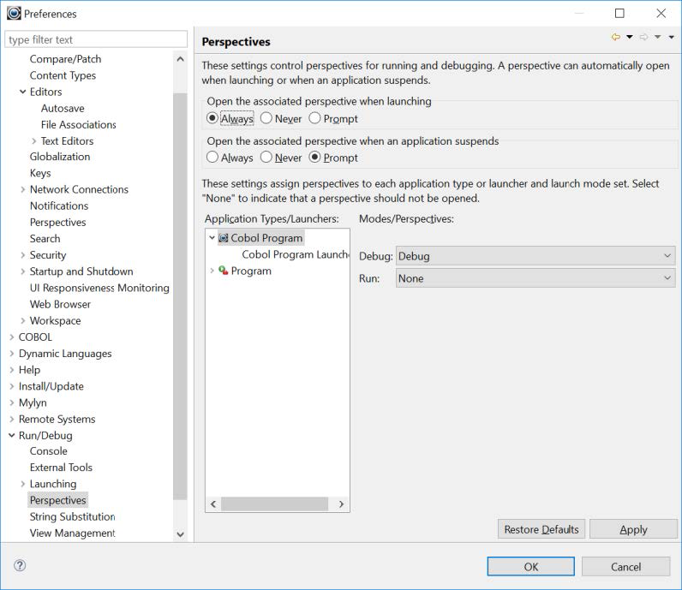
Task: Expand the Mylyn node
Action: pos(12,402)
